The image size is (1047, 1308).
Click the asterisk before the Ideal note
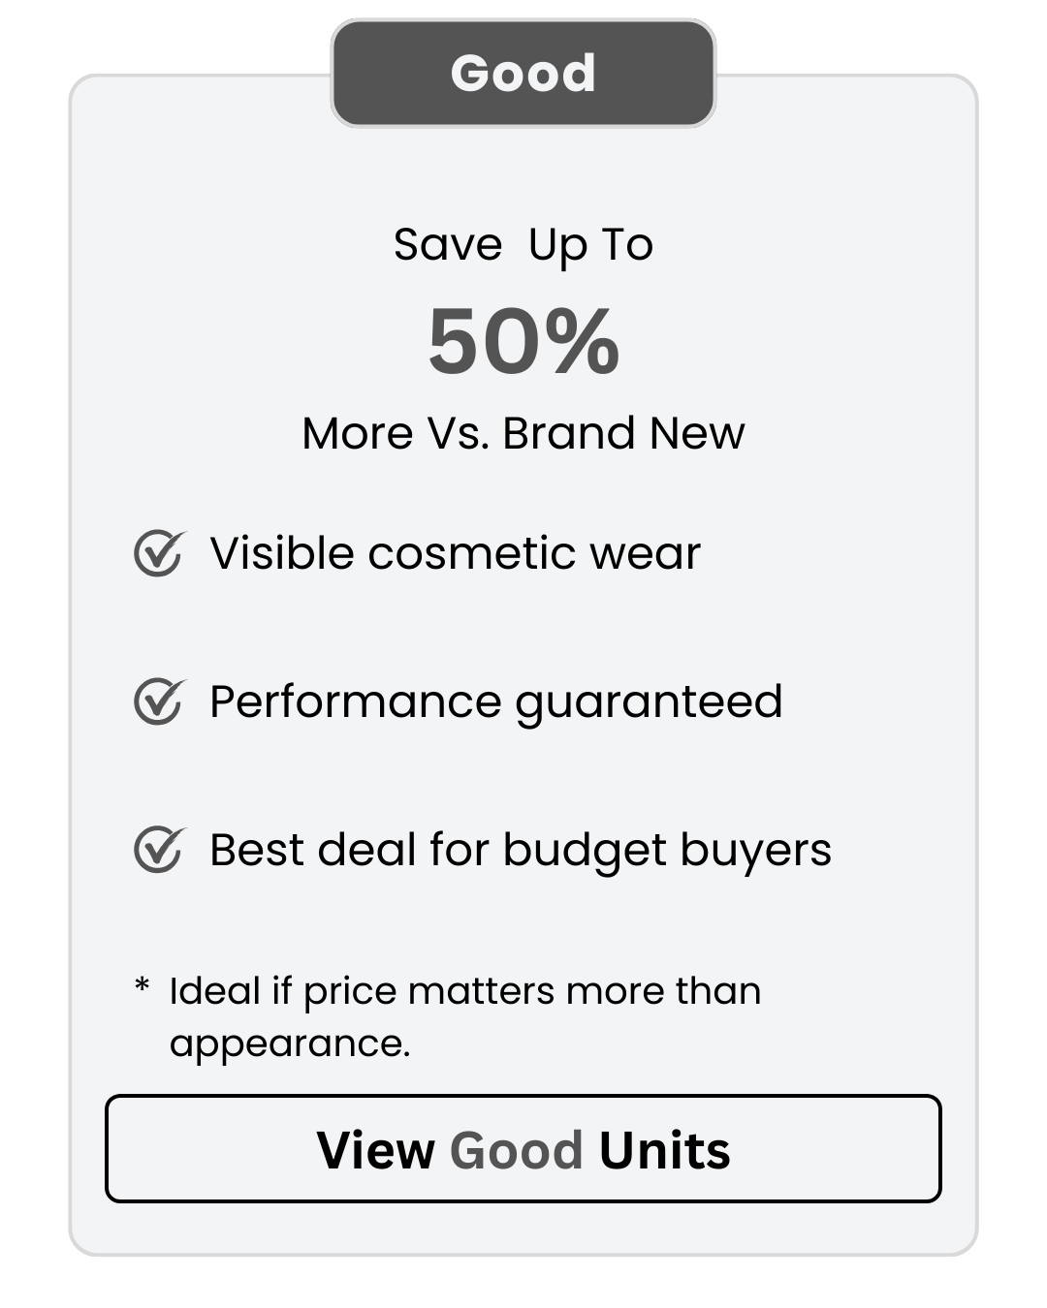pos(143,986)
